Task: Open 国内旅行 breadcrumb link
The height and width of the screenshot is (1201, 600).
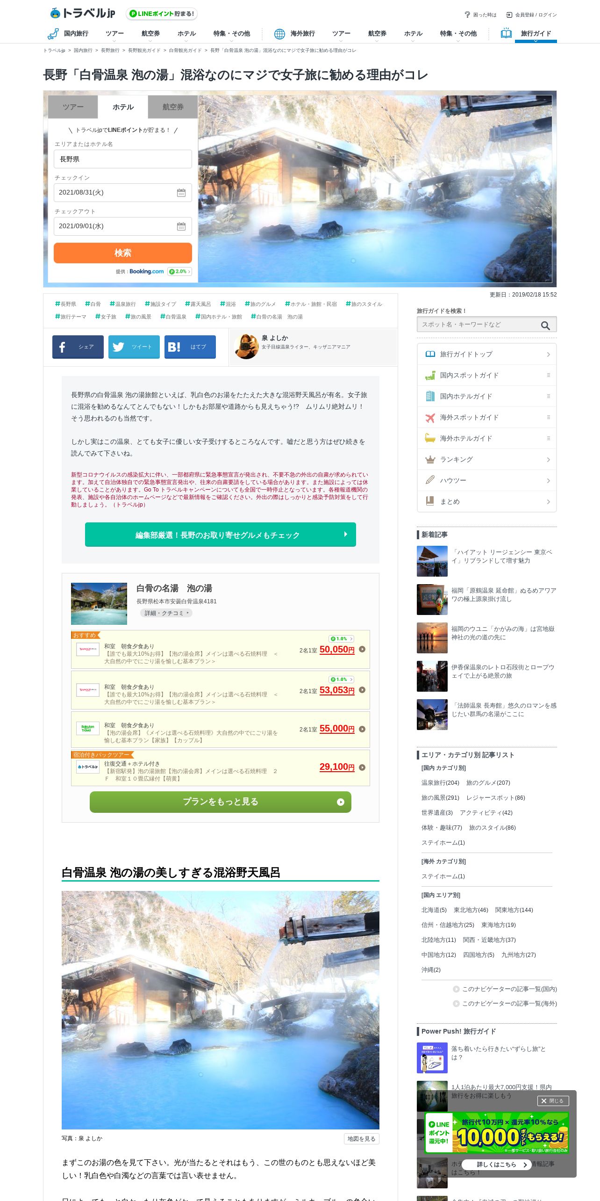Action: (83, 51)
